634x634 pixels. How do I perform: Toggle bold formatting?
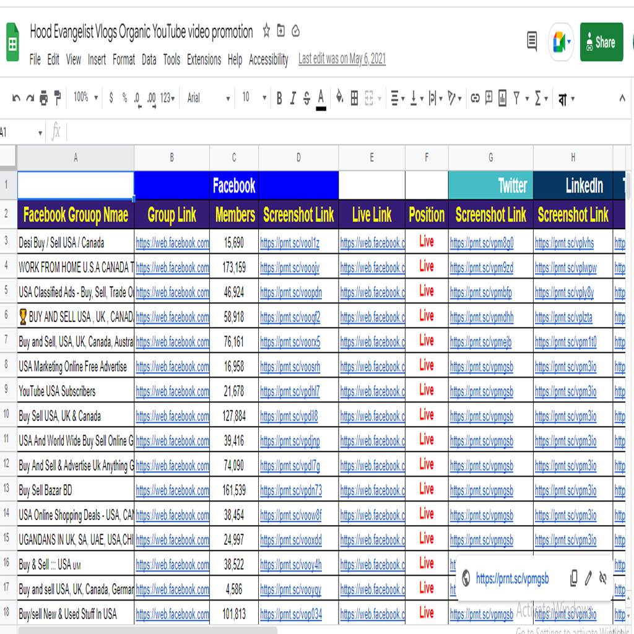pos(279,98)
